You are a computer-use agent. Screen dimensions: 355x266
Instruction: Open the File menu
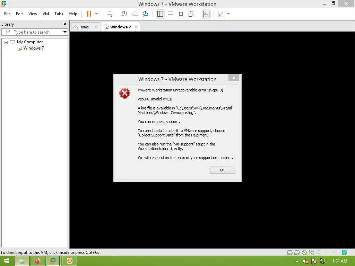[x=7, y=14]
